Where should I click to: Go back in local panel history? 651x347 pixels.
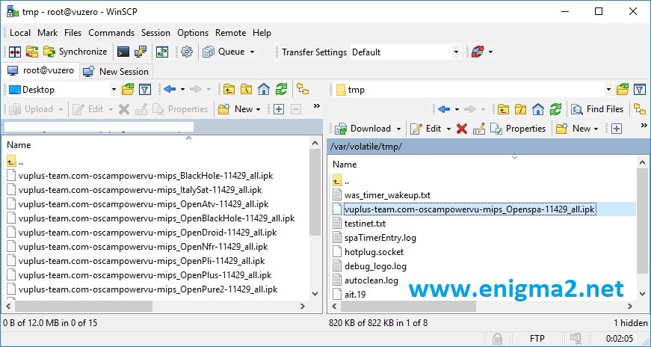[170, 89]
